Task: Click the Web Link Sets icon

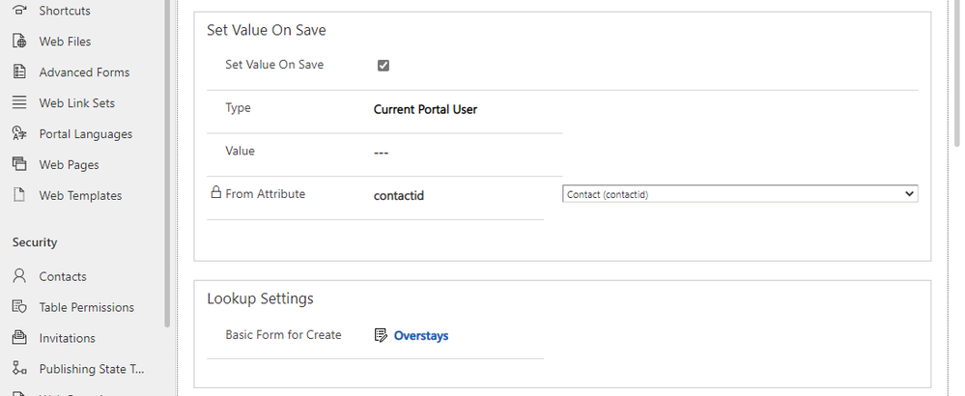Action: click(x=18, y=103)
